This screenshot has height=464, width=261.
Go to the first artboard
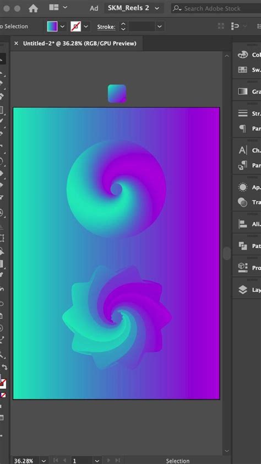coord(56,461)
